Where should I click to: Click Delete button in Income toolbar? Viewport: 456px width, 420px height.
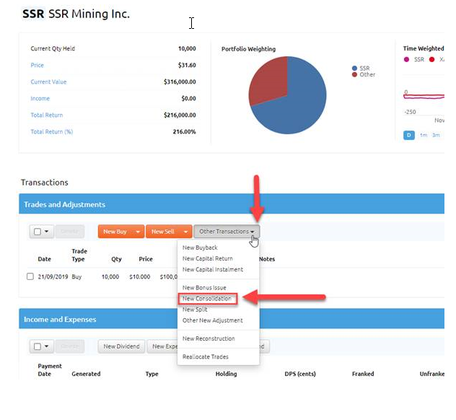point(70,346)
